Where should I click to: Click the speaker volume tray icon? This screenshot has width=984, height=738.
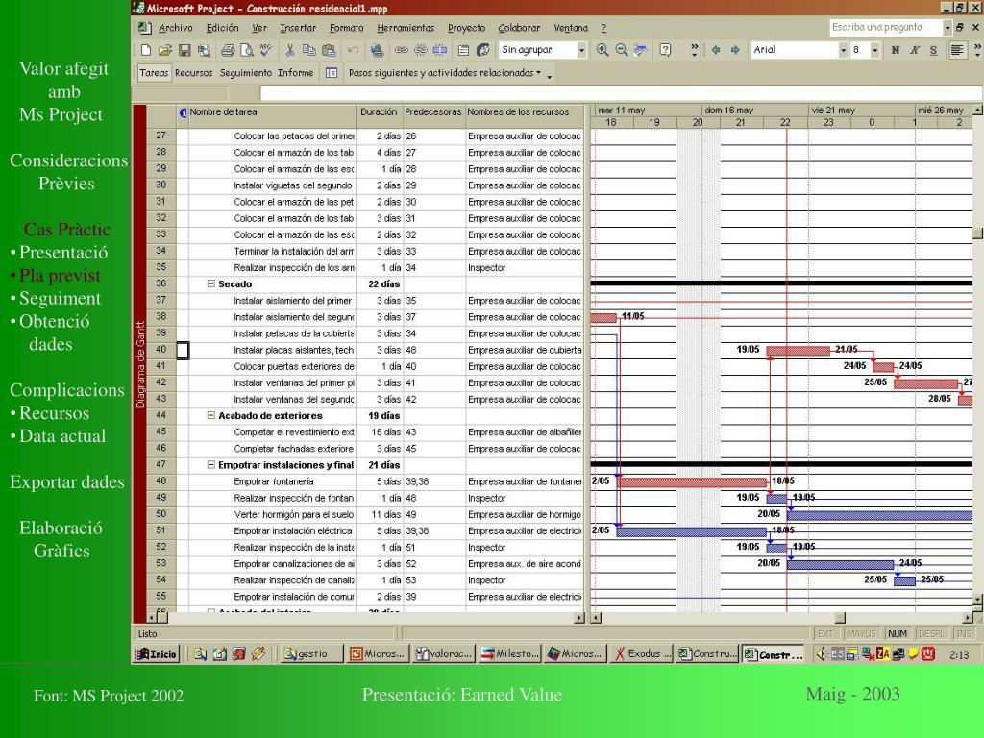click(821, 653)
